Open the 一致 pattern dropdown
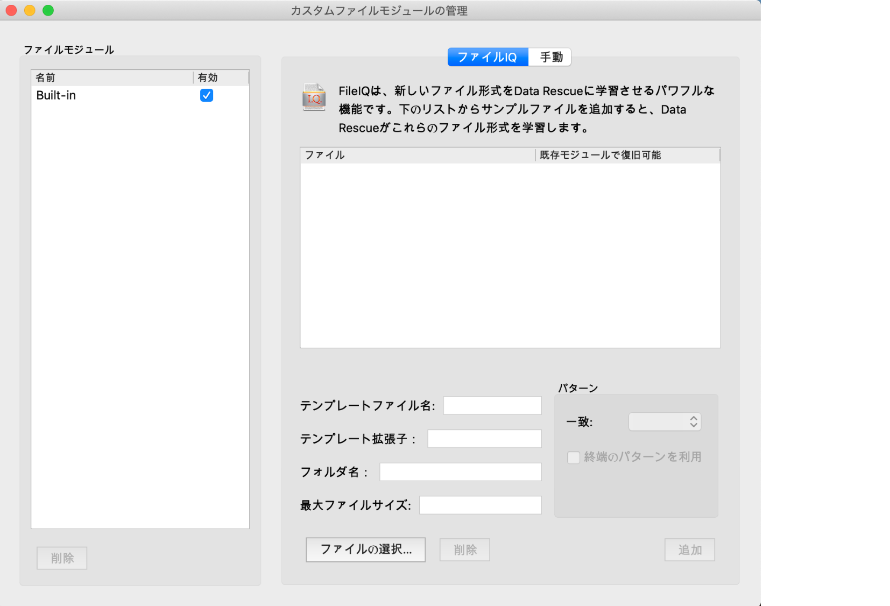The image size is (890, 606). click(x=665, y=422)
